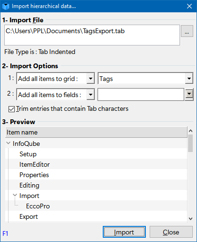Toggle Trim entries that contain Tab characters
This screenshot has height=242, width=197.
tap(11, 109)
